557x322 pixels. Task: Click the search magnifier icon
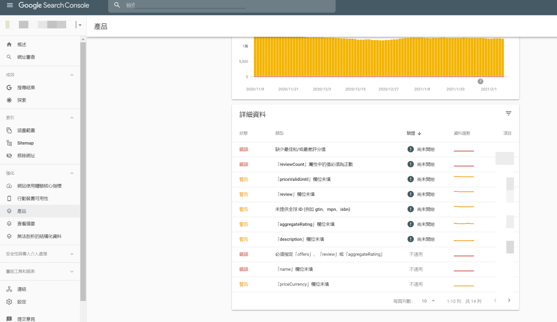[x=117, y=5]
